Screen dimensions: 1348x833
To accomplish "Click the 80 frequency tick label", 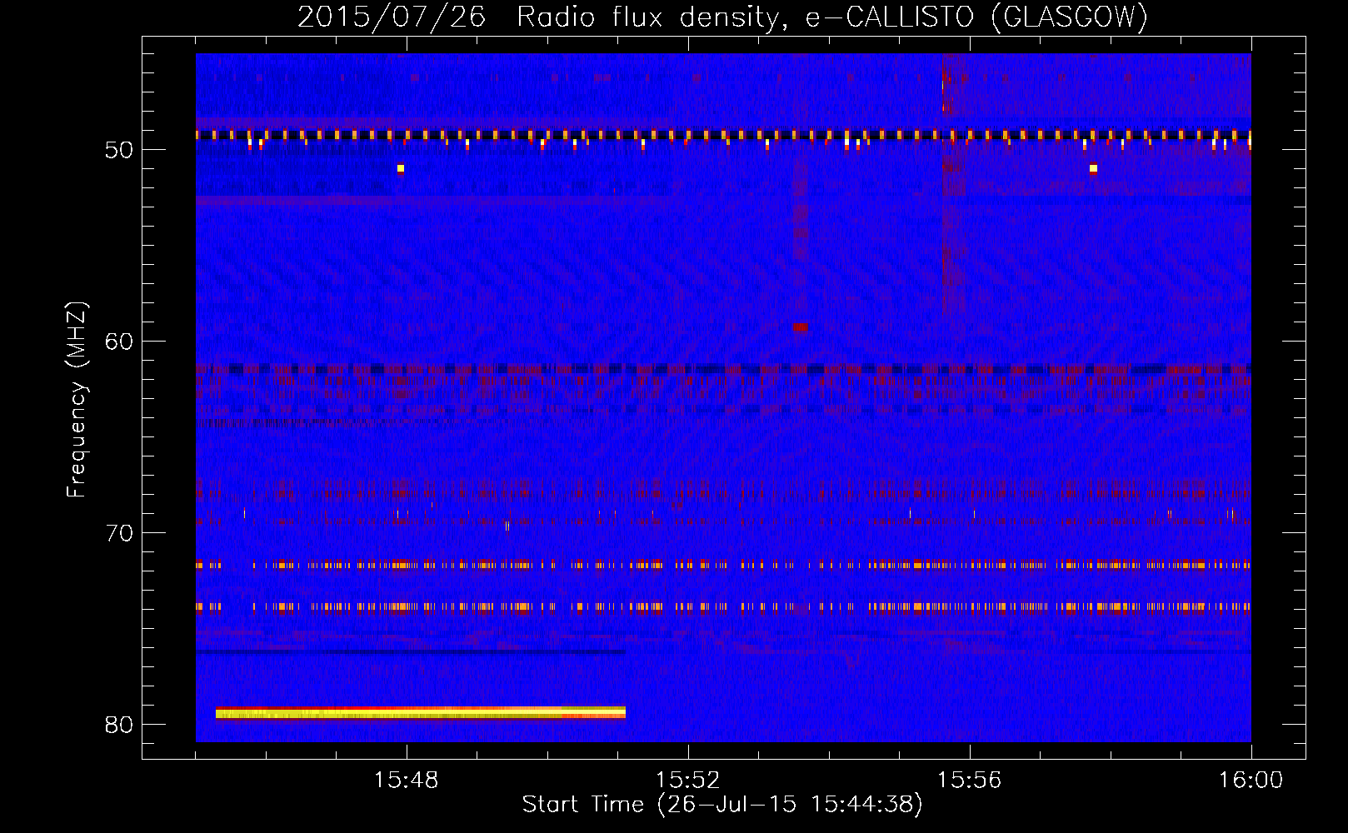I will pos(119,725).
